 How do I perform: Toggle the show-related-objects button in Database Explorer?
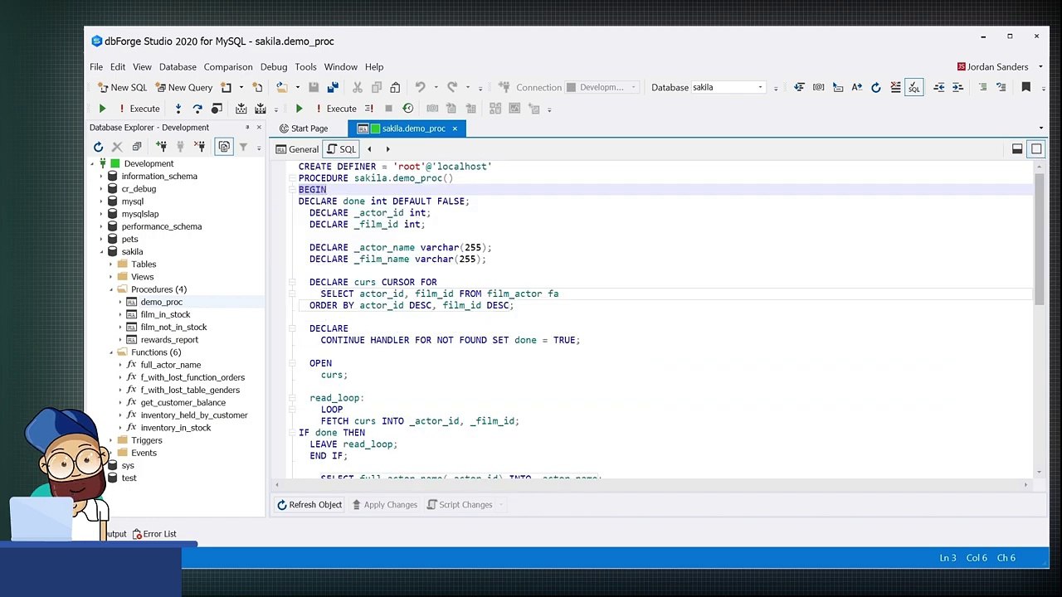point(224,147)
